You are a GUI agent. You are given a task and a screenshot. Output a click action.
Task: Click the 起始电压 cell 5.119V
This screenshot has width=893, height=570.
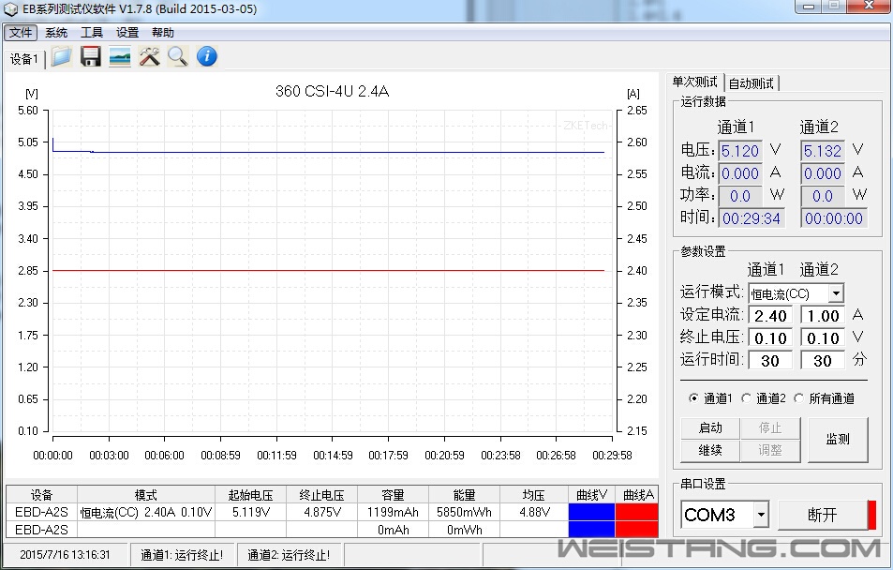(250, 512)
